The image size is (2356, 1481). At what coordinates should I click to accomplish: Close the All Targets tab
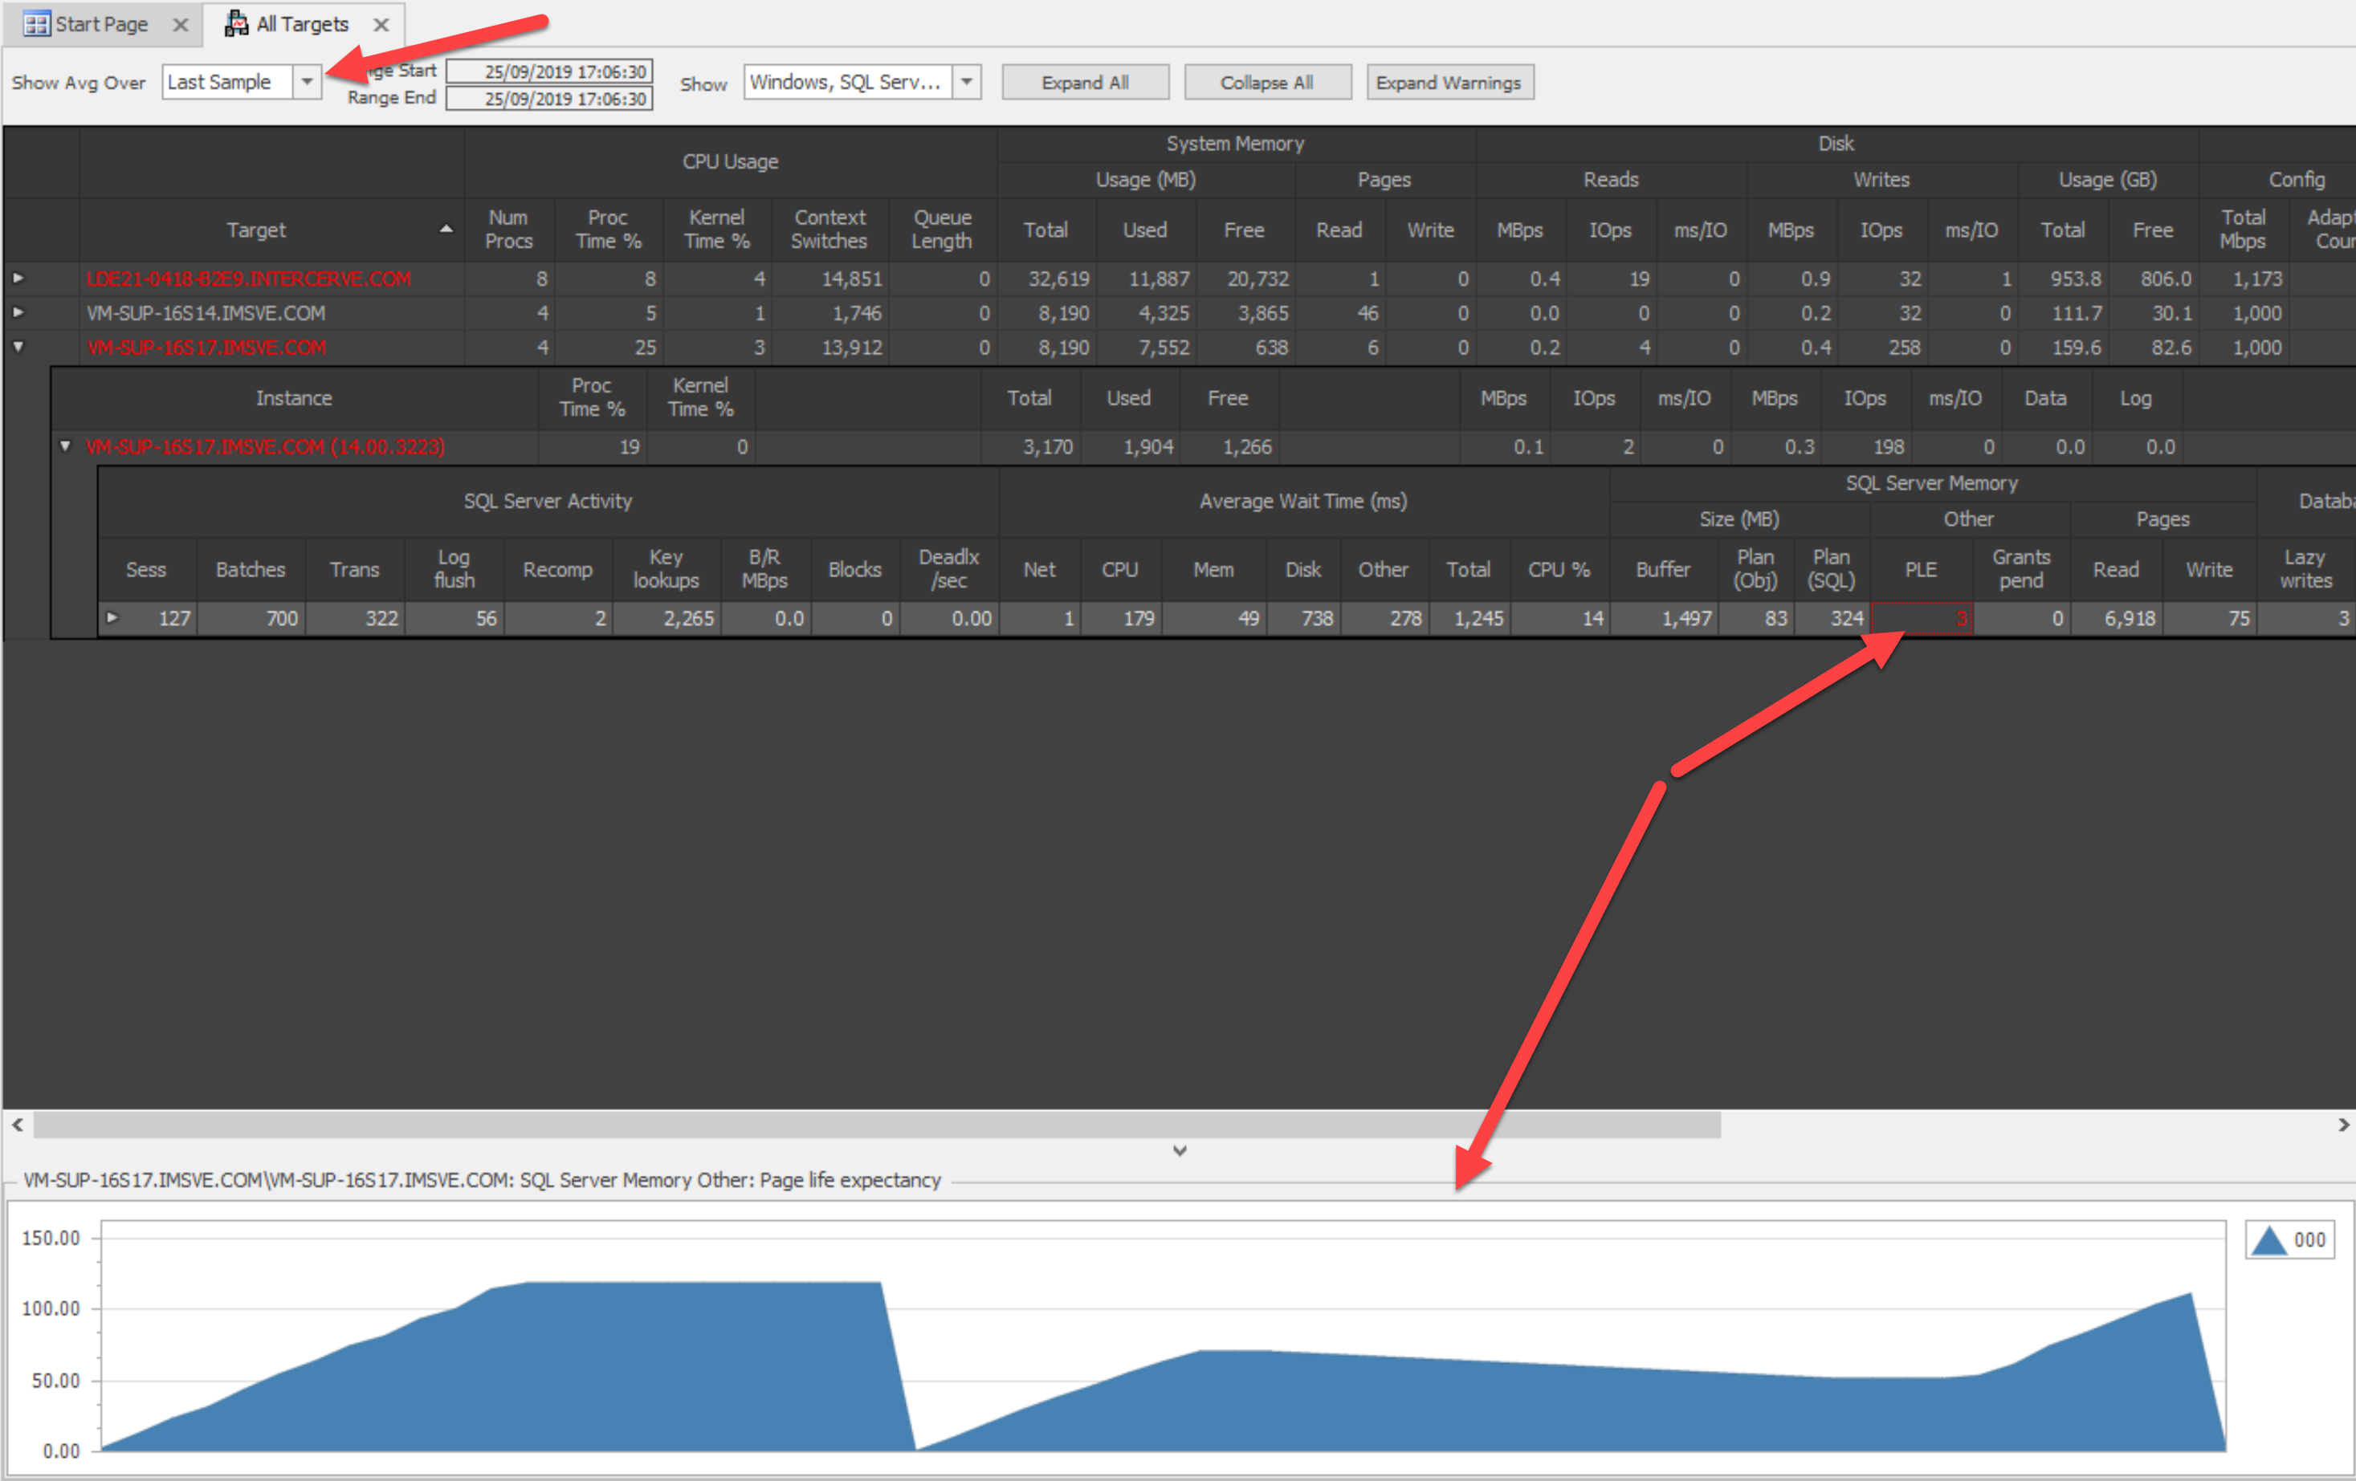point(381,24)
